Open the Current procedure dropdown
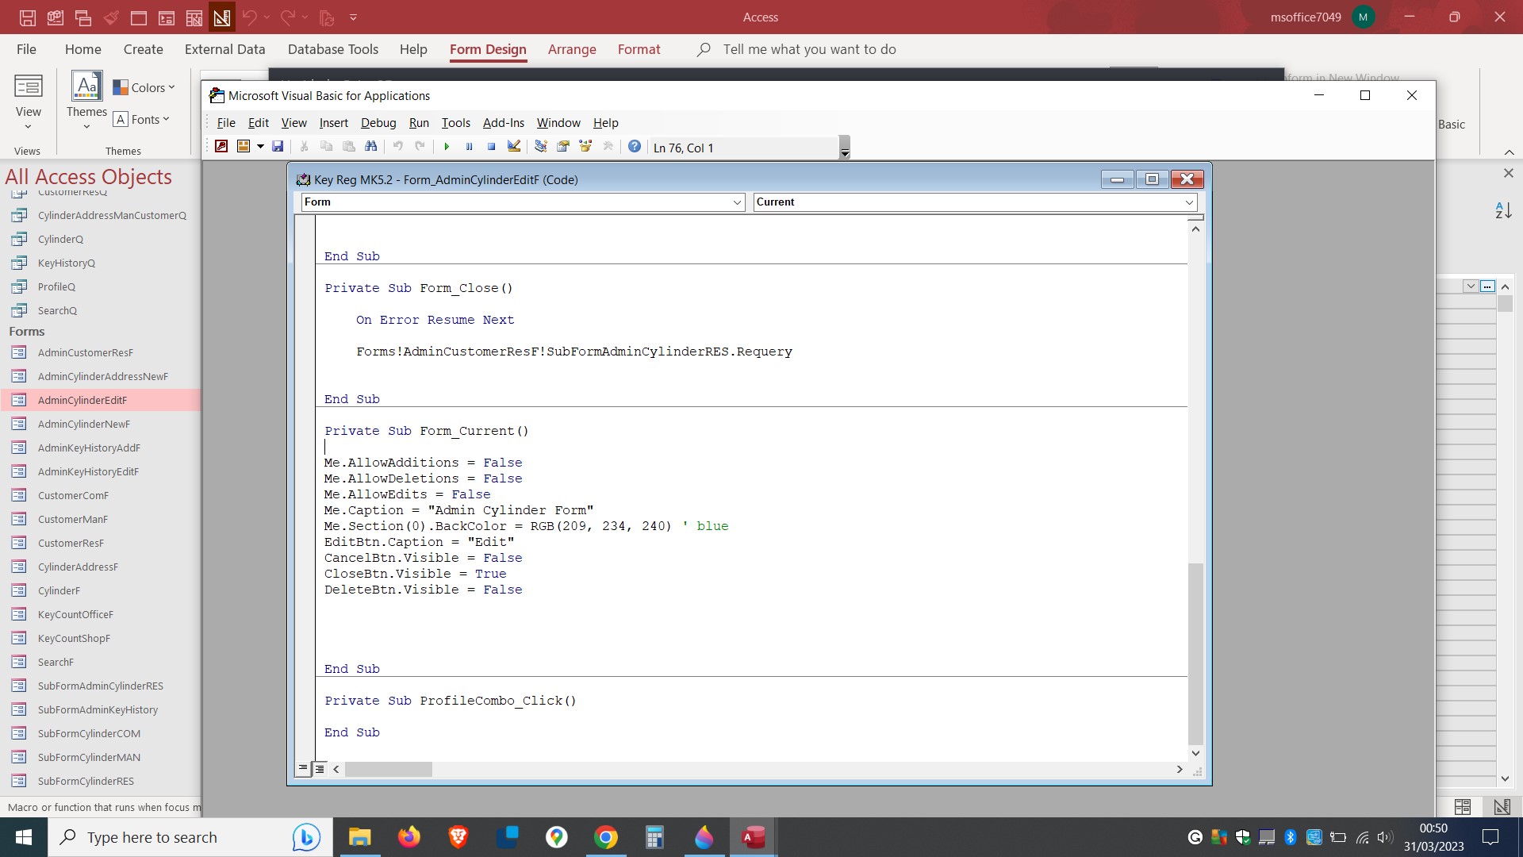The width and height of the screenshot is (1523, 857). (x=1189, y=202)
